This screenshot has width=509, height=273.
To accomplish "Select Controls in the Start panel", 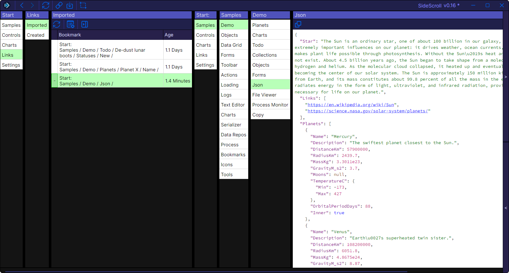I will click(x=11, y=35).
